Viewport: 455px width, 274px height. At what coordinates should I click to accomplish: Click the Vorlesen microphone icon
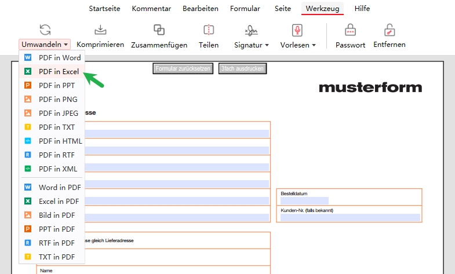(x=297, y=30)
